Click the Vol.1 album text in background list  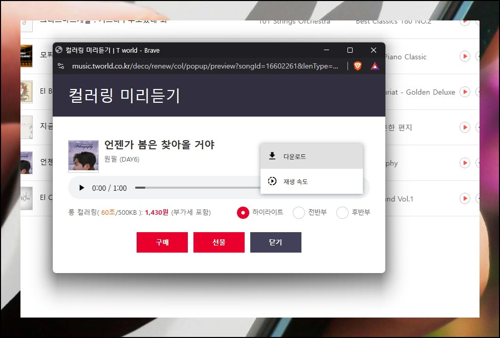[x=399, y=199]
